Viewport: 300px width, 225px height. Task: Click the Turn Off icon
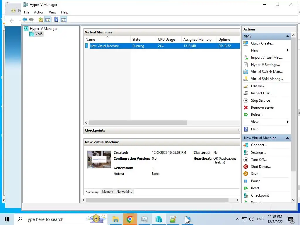coord(246,160)
